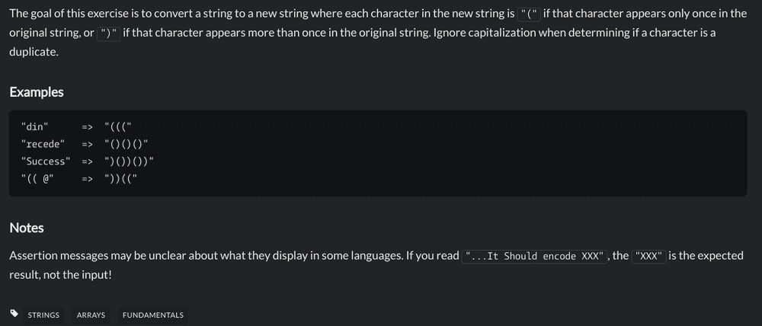The image size is (762, 326).
Task: Click the "din" example input
Action: point(35,127)
